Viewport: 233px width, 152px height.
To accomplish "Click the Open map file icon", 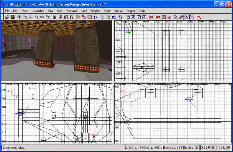I will [7, 17].
